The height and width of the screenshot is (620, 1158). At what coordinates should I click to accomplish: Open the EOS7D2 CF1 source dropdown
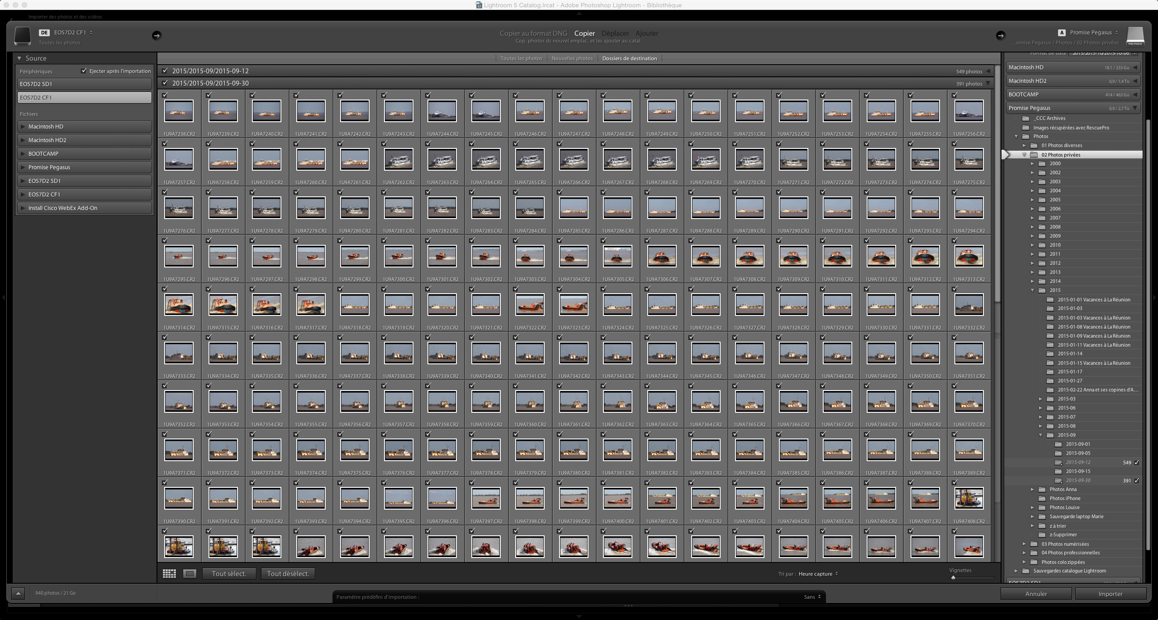tap(73, 33)
